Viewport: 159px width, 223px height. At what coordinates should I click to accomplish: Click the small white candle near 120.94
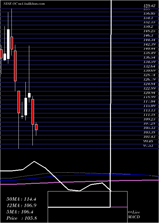pyautogui.click(x=29, y=95)
